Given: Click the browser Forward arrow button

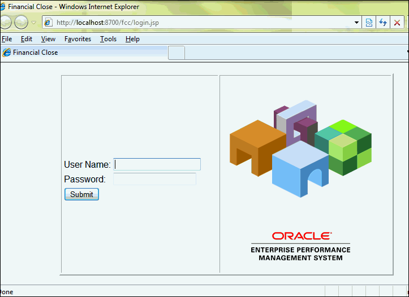Looking at the screenshot, I should coord(21,23).
